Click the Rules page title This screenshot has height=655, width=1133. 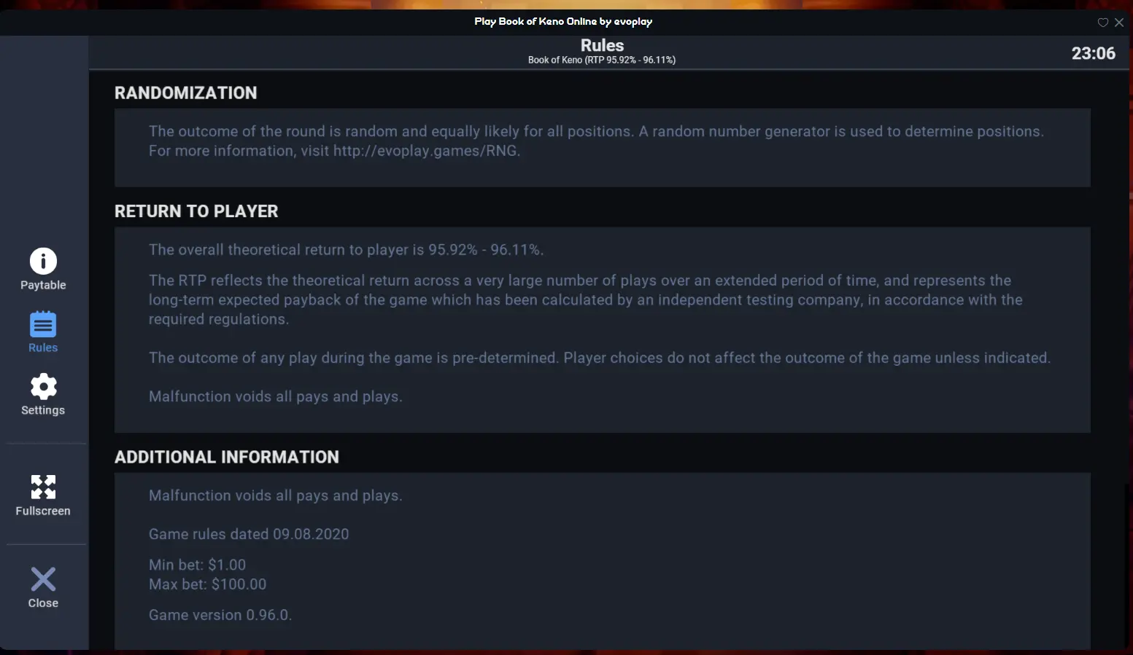602,45
